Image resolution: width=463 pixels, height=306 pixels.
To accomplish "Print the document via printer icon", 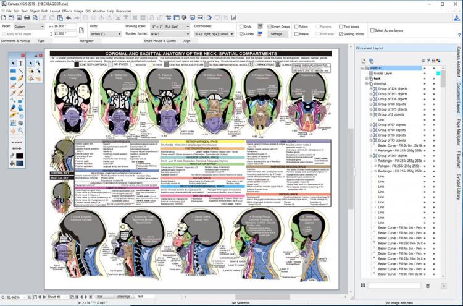I will (27, 18).
